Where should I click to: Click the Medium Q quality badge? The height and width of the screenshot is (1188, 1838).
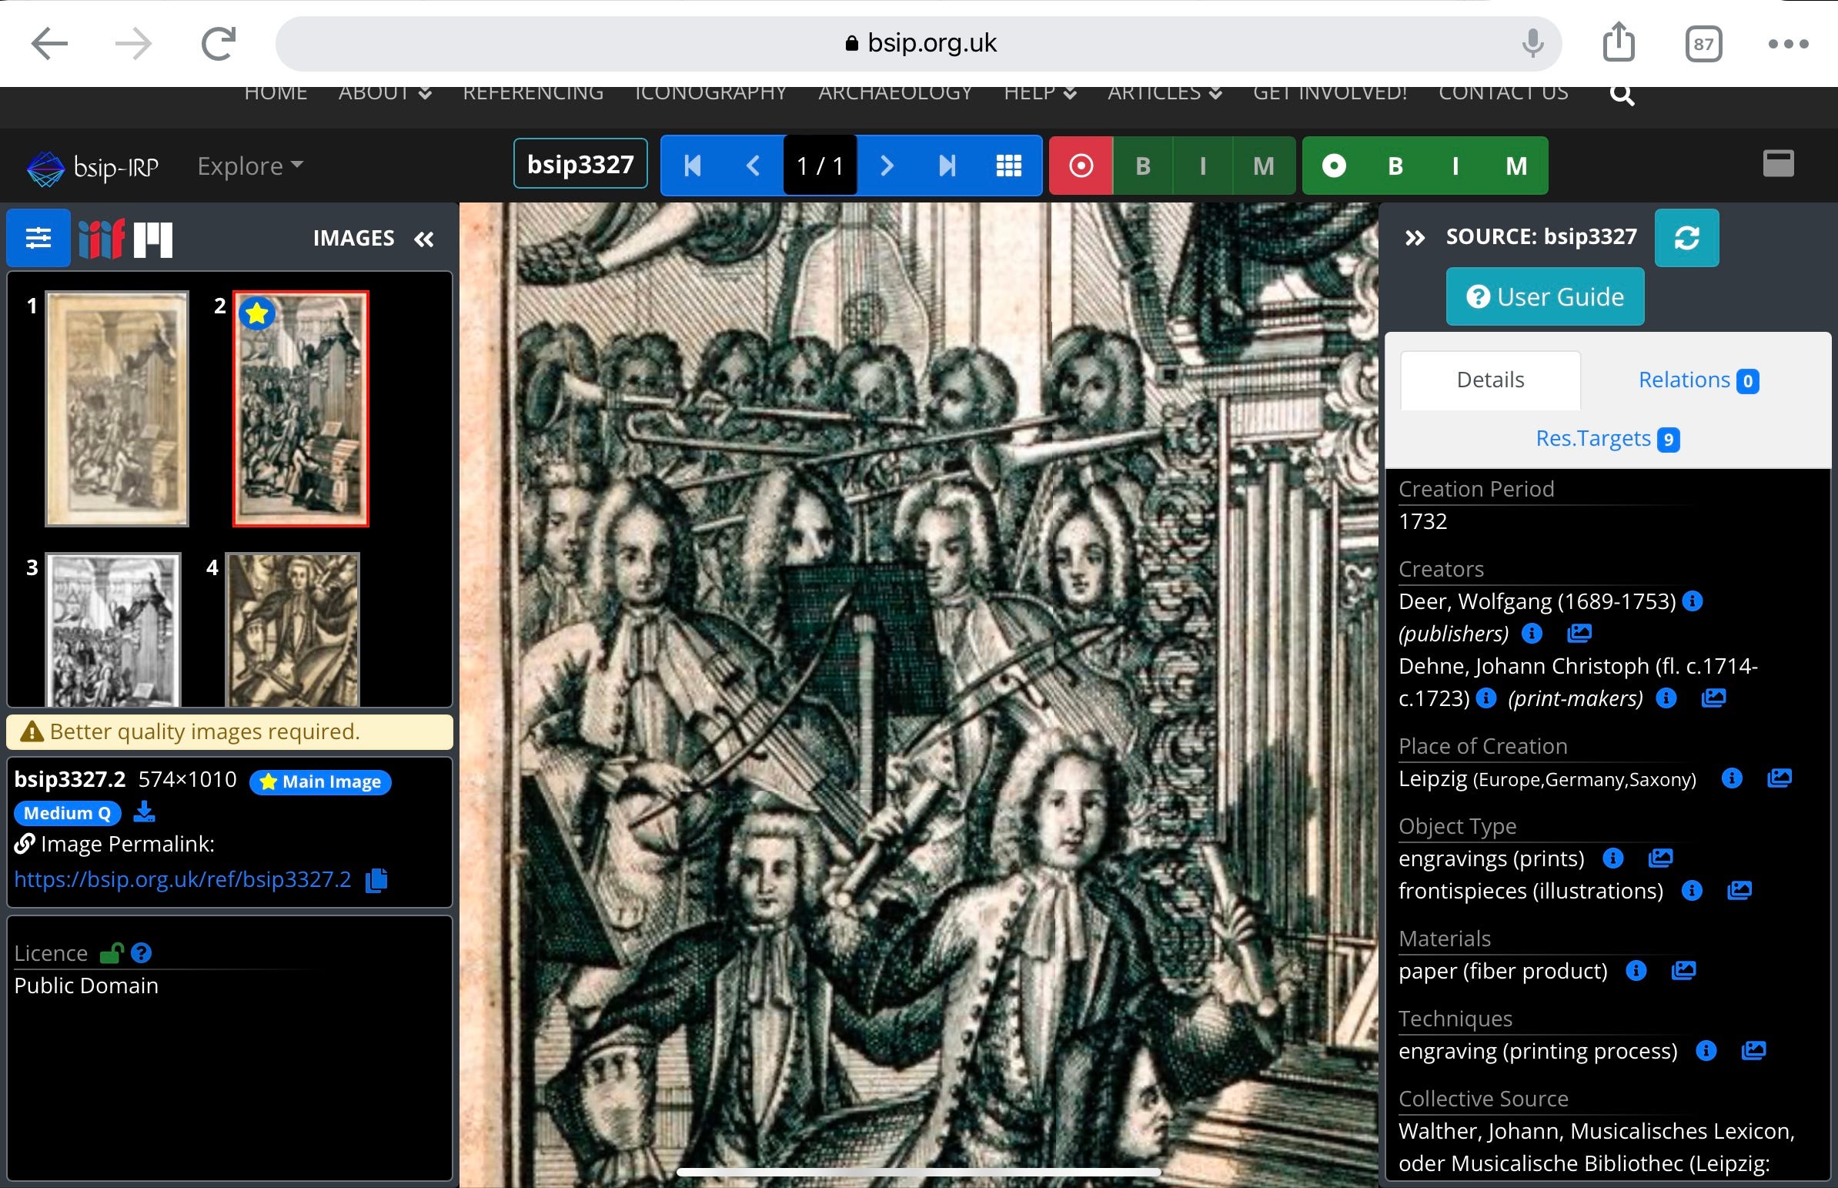coord(67,813)
